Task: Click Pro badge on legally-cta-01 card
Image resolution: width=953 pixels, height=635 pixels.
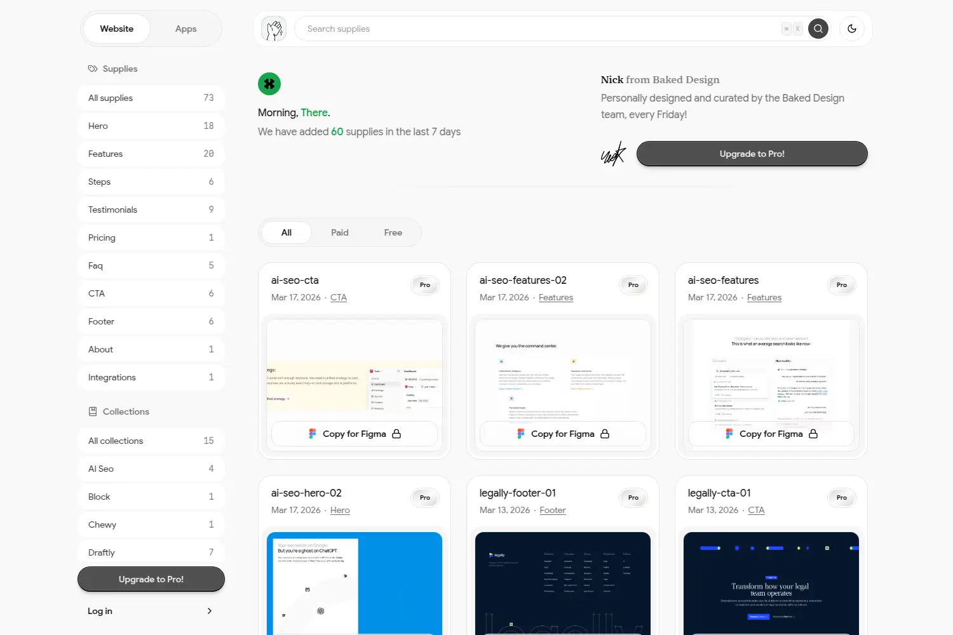Action: point(842,498)
